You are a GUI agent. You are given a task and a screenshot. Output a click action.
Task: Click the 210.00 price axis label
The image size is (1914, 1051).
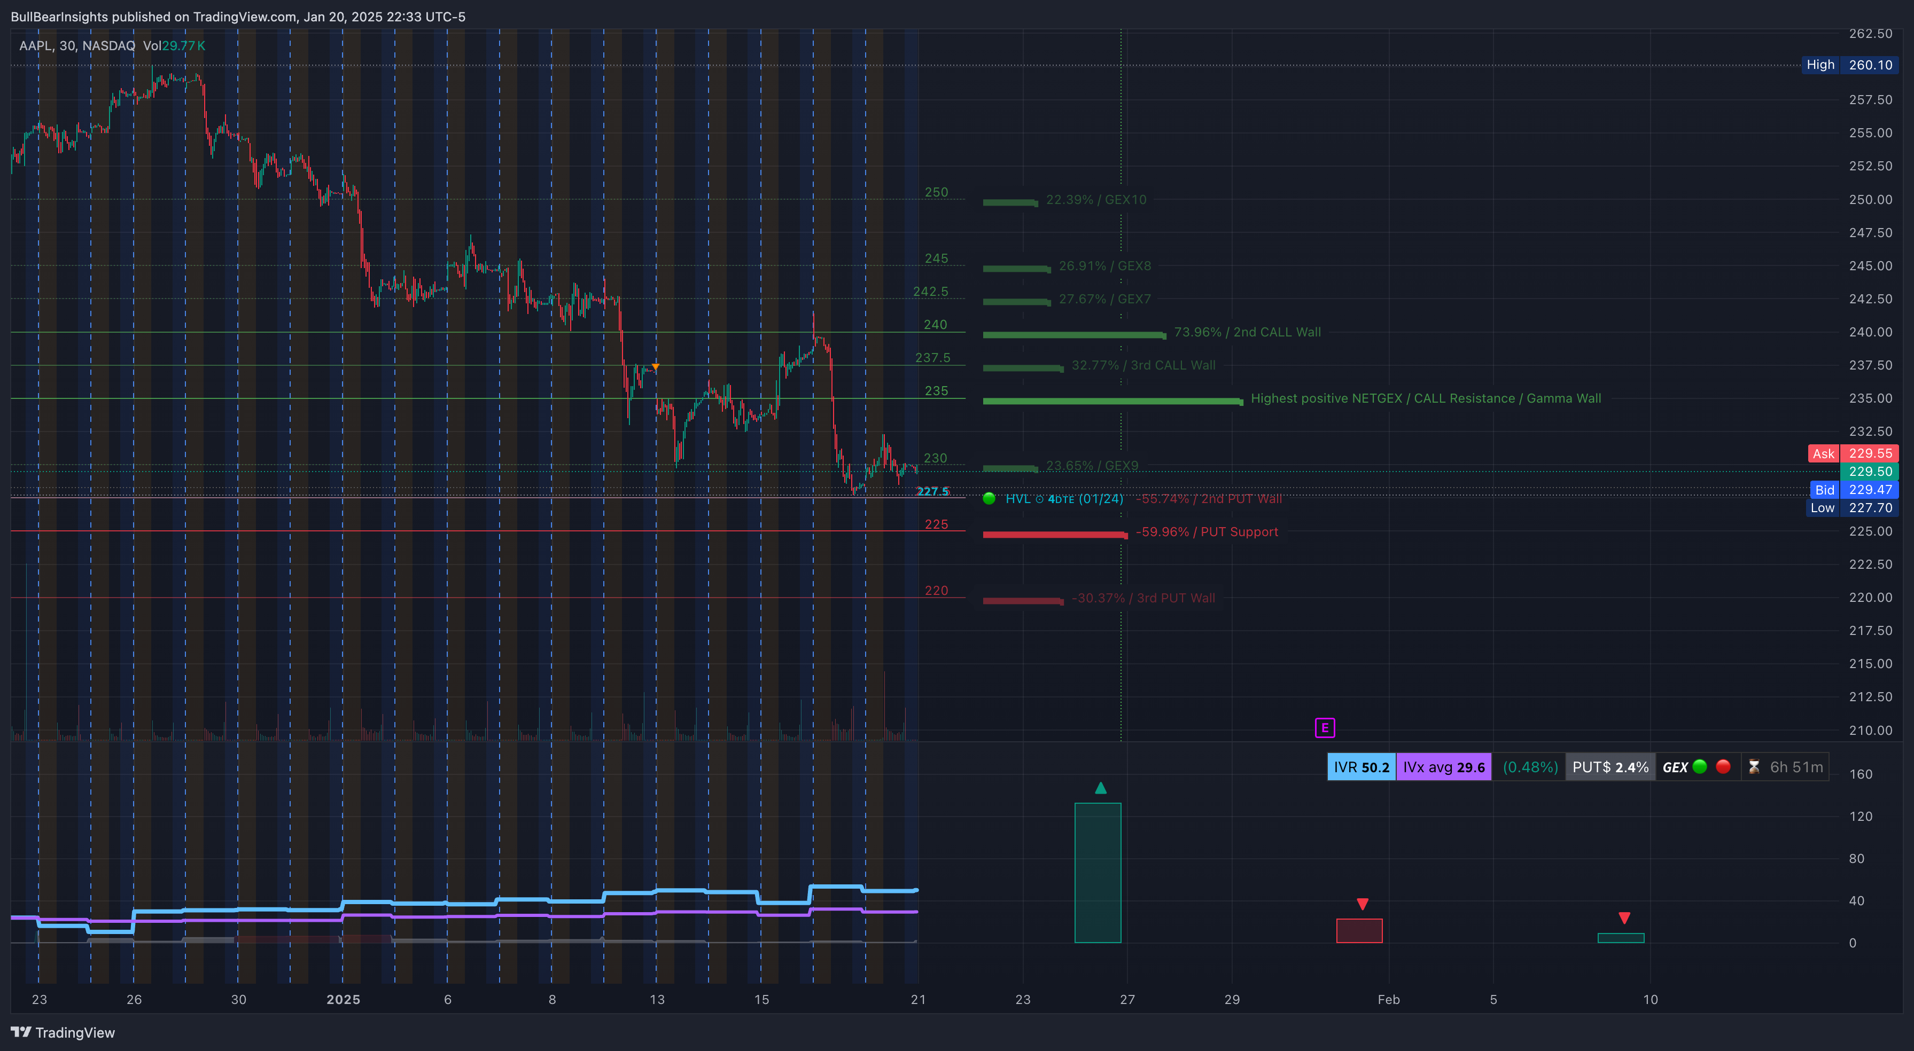pyautogui.click(x=1870, y=730)
